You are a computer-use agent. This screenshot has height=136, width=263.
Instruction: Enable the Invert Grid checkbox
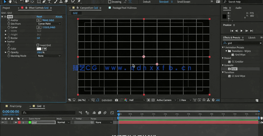pos(38,45)
